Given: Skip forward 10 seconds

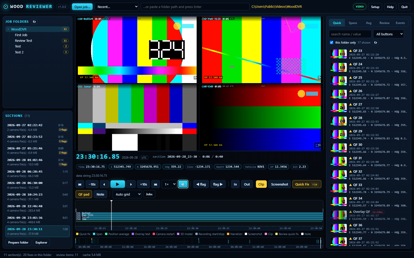Looking at the screenshot, I should 144,184.
